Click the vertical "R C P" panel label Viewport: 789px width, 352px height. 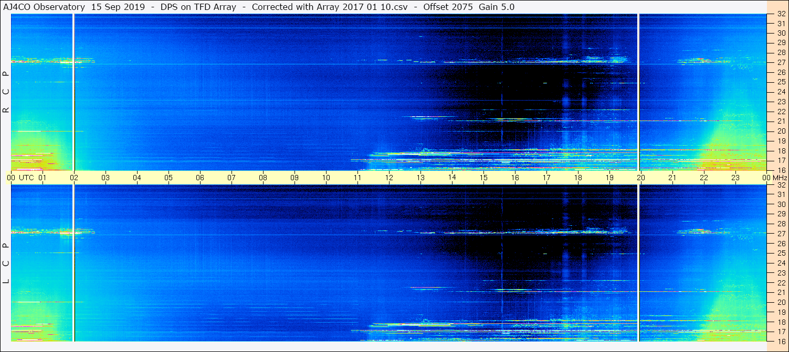[x=6, y=92]
